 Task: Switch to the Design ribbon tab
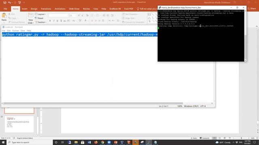click(34, 9)
